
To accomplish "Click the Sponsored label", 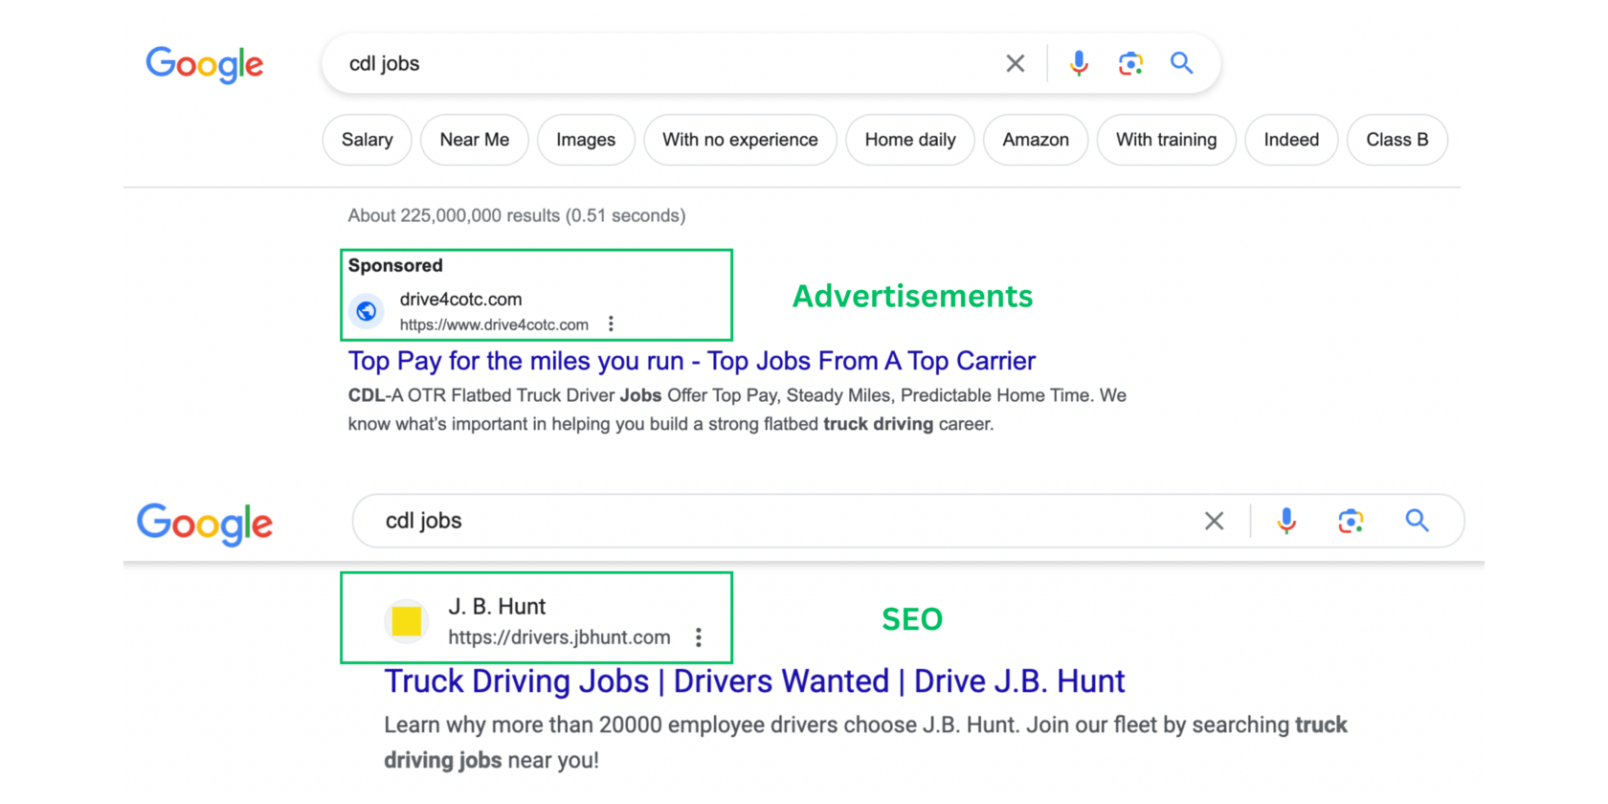I will (x=395, y=266).
